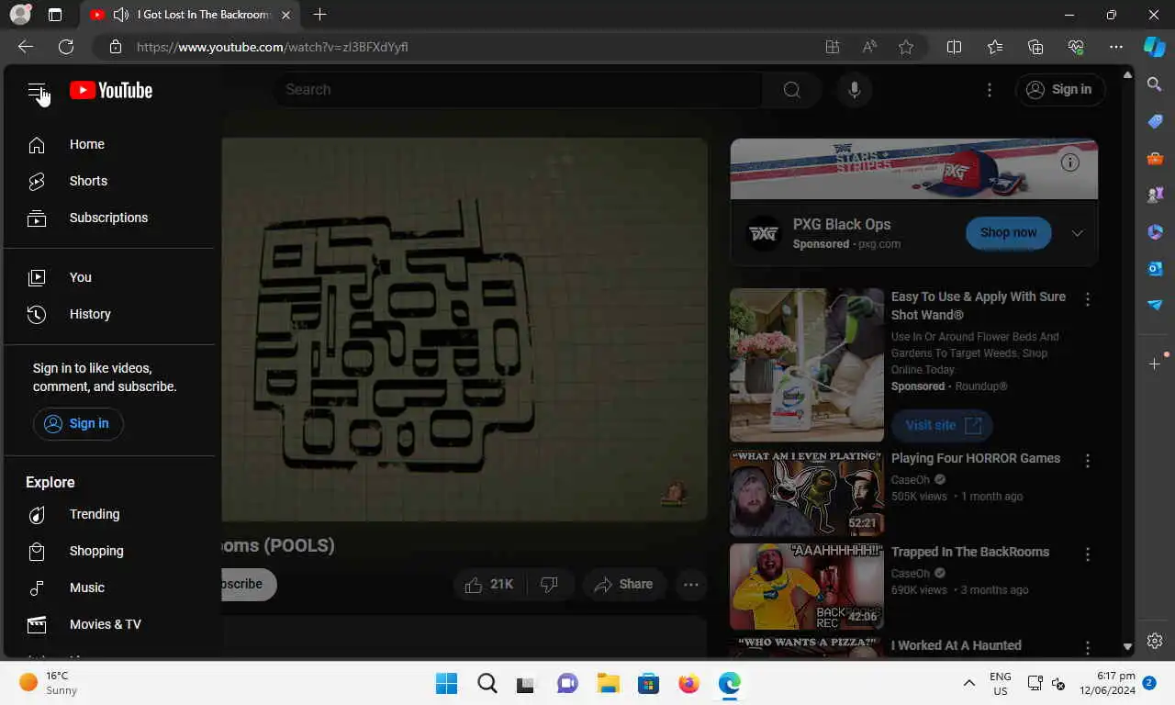The width and height of the screenshot is (1175, 705).
Task: Click Shop now on PXG ad
Action: tap(1008, 232)
